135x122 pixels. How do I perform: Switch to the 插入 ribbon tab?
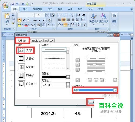(x=25, y=9)
